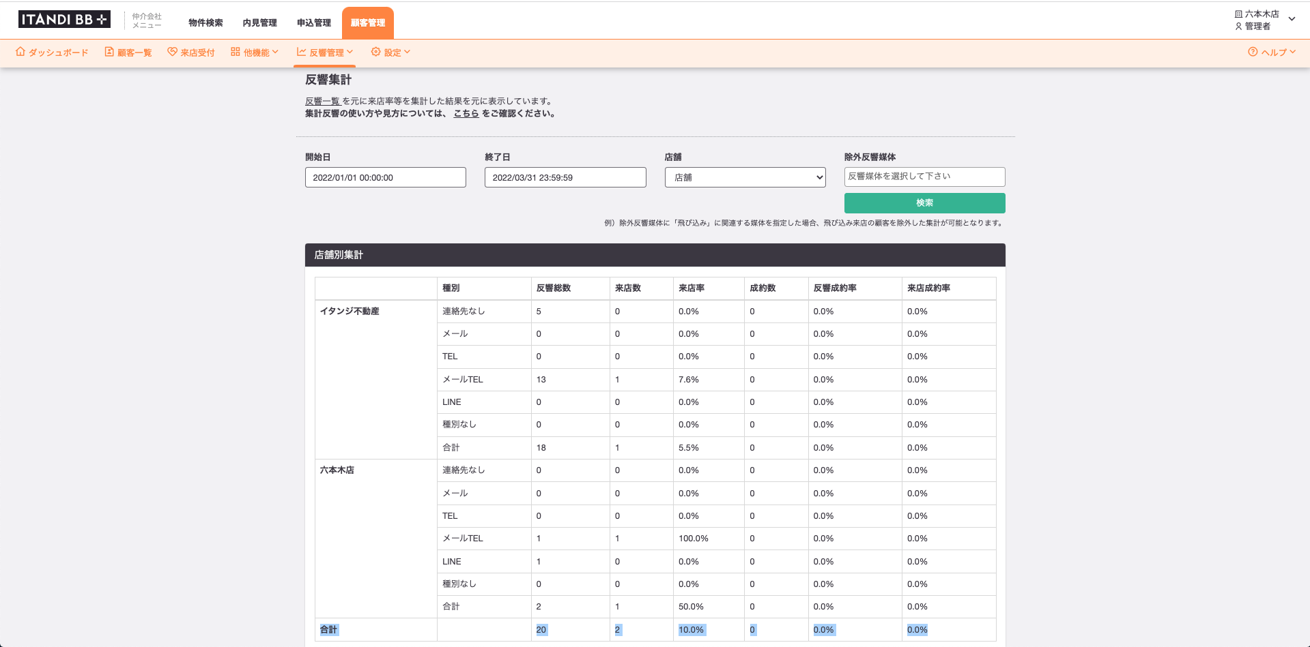Click the other functions grid icon

236,52
